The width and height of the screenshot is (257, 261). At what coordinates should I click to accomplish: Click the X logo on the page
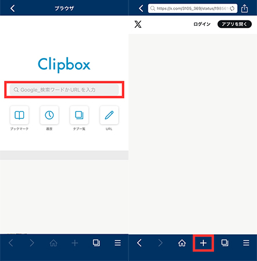click(x=138, y=24)
